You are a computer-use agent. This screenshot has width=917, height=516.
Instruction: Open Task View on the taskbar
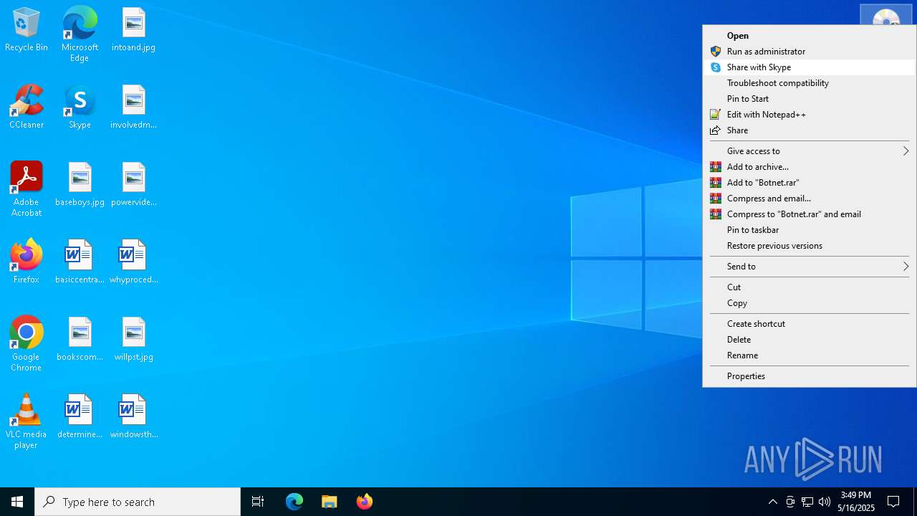coord(258,502)
